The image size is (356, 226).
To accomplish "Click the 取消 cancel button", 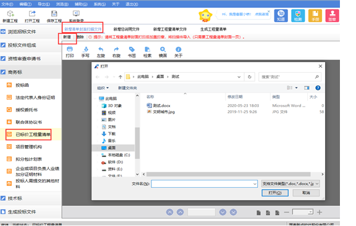I will pos(306,193).
